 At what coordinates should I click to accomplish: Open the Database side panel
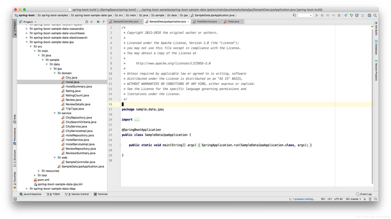[376, 47]
